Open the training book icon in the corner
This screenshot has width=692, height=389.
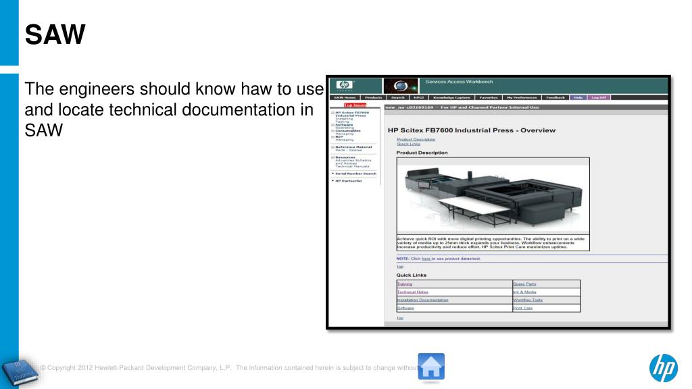pyautogui.click(x=20, y=372)
